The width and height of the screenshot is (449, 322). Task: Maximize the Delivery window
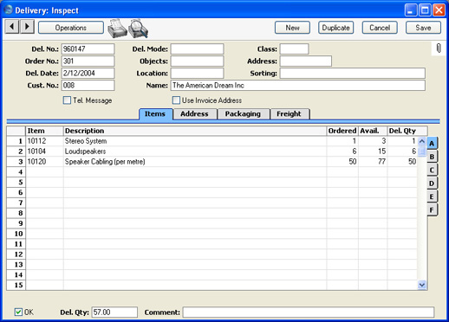click(x=425, y=10)
